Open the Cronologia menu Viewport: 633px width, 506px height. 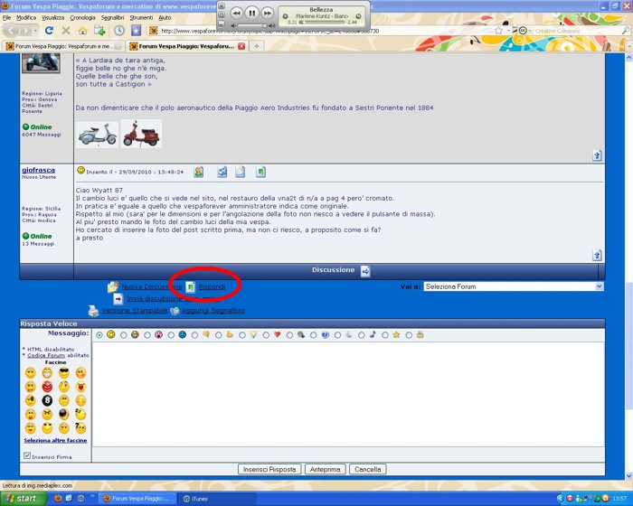click(83, 18)
